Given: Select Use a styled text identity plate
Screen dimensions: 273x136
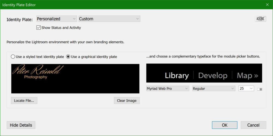Looking at the screenshot, I should point(13,57).
